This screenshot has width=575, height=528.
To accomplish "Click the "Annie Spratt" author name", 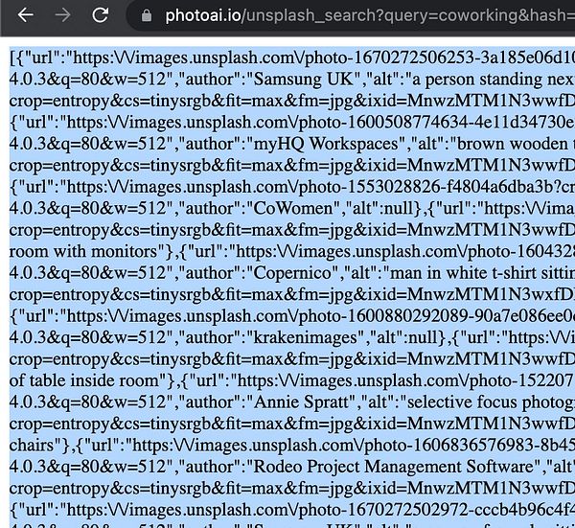I will click(x=301, y=402).
